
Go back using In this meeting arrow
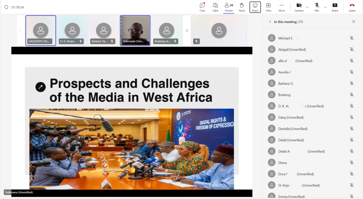pyautogui.click(x=270, y=22)
